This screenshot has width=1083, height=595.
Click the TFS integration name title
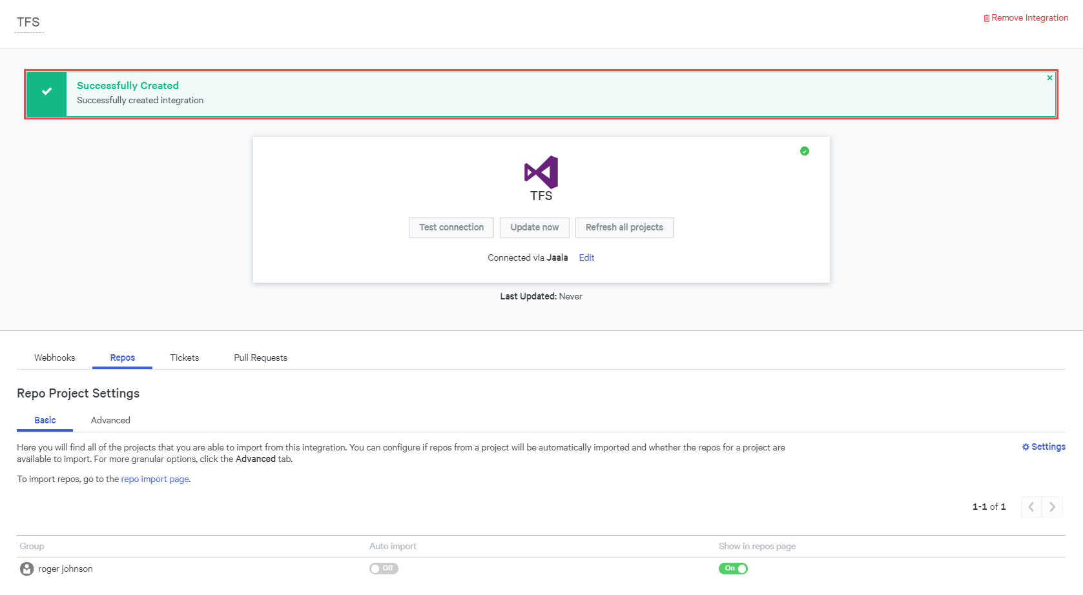pyautogui.click(x=28, y=23)
